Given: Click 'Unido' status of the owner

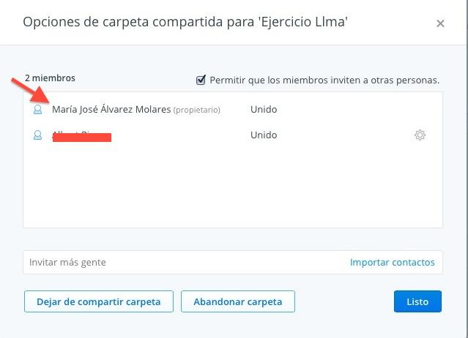Looking at the screenshot, I should coord(264,110).
